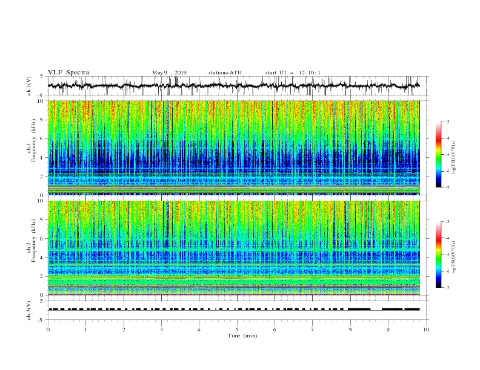Click the 'station=ATH' label

[225, 73]
